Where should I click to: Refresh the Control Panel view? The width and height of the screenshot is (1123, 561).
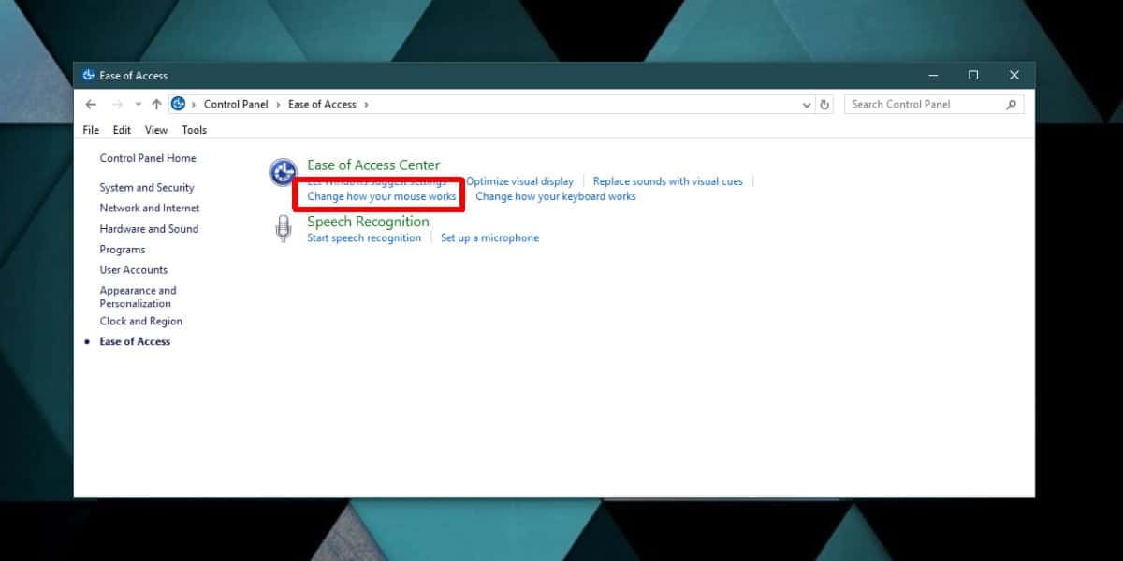(824, 105)
